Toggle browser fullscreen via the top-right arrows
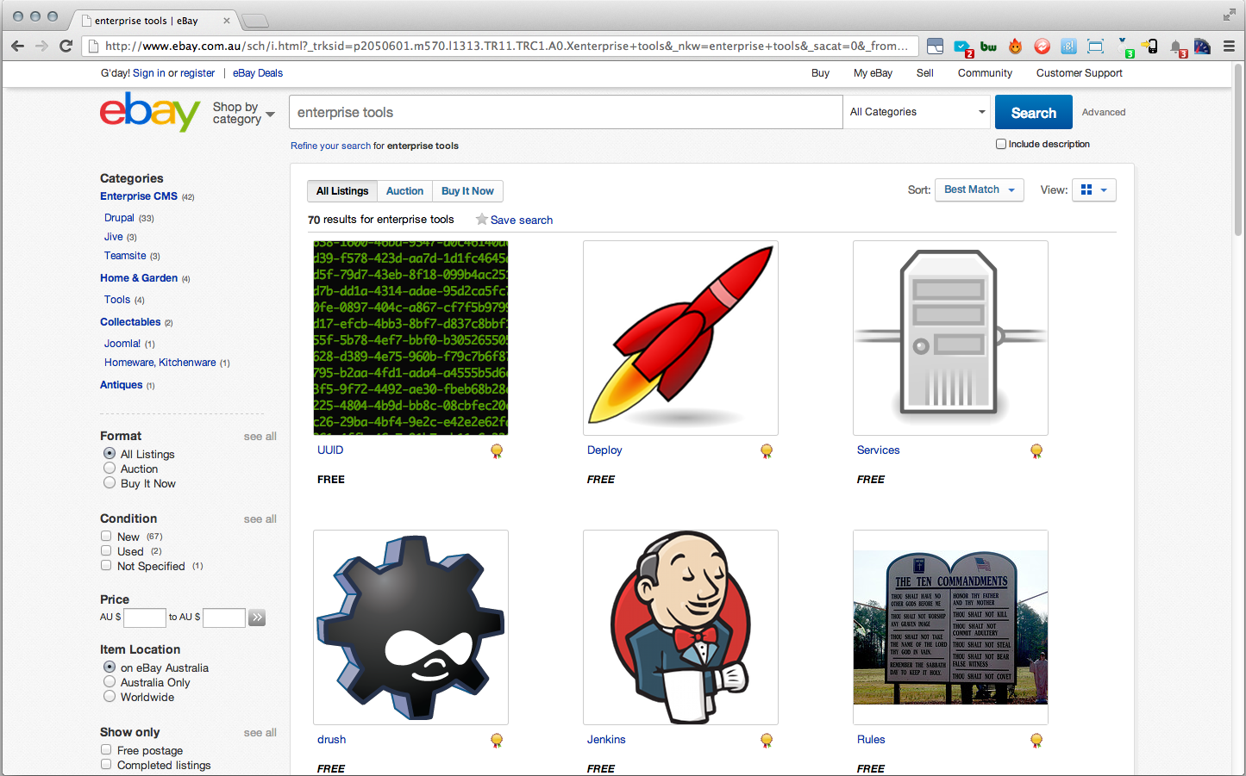The height and width of the screenshot is (776, 1246). [x=1229, y=15]
